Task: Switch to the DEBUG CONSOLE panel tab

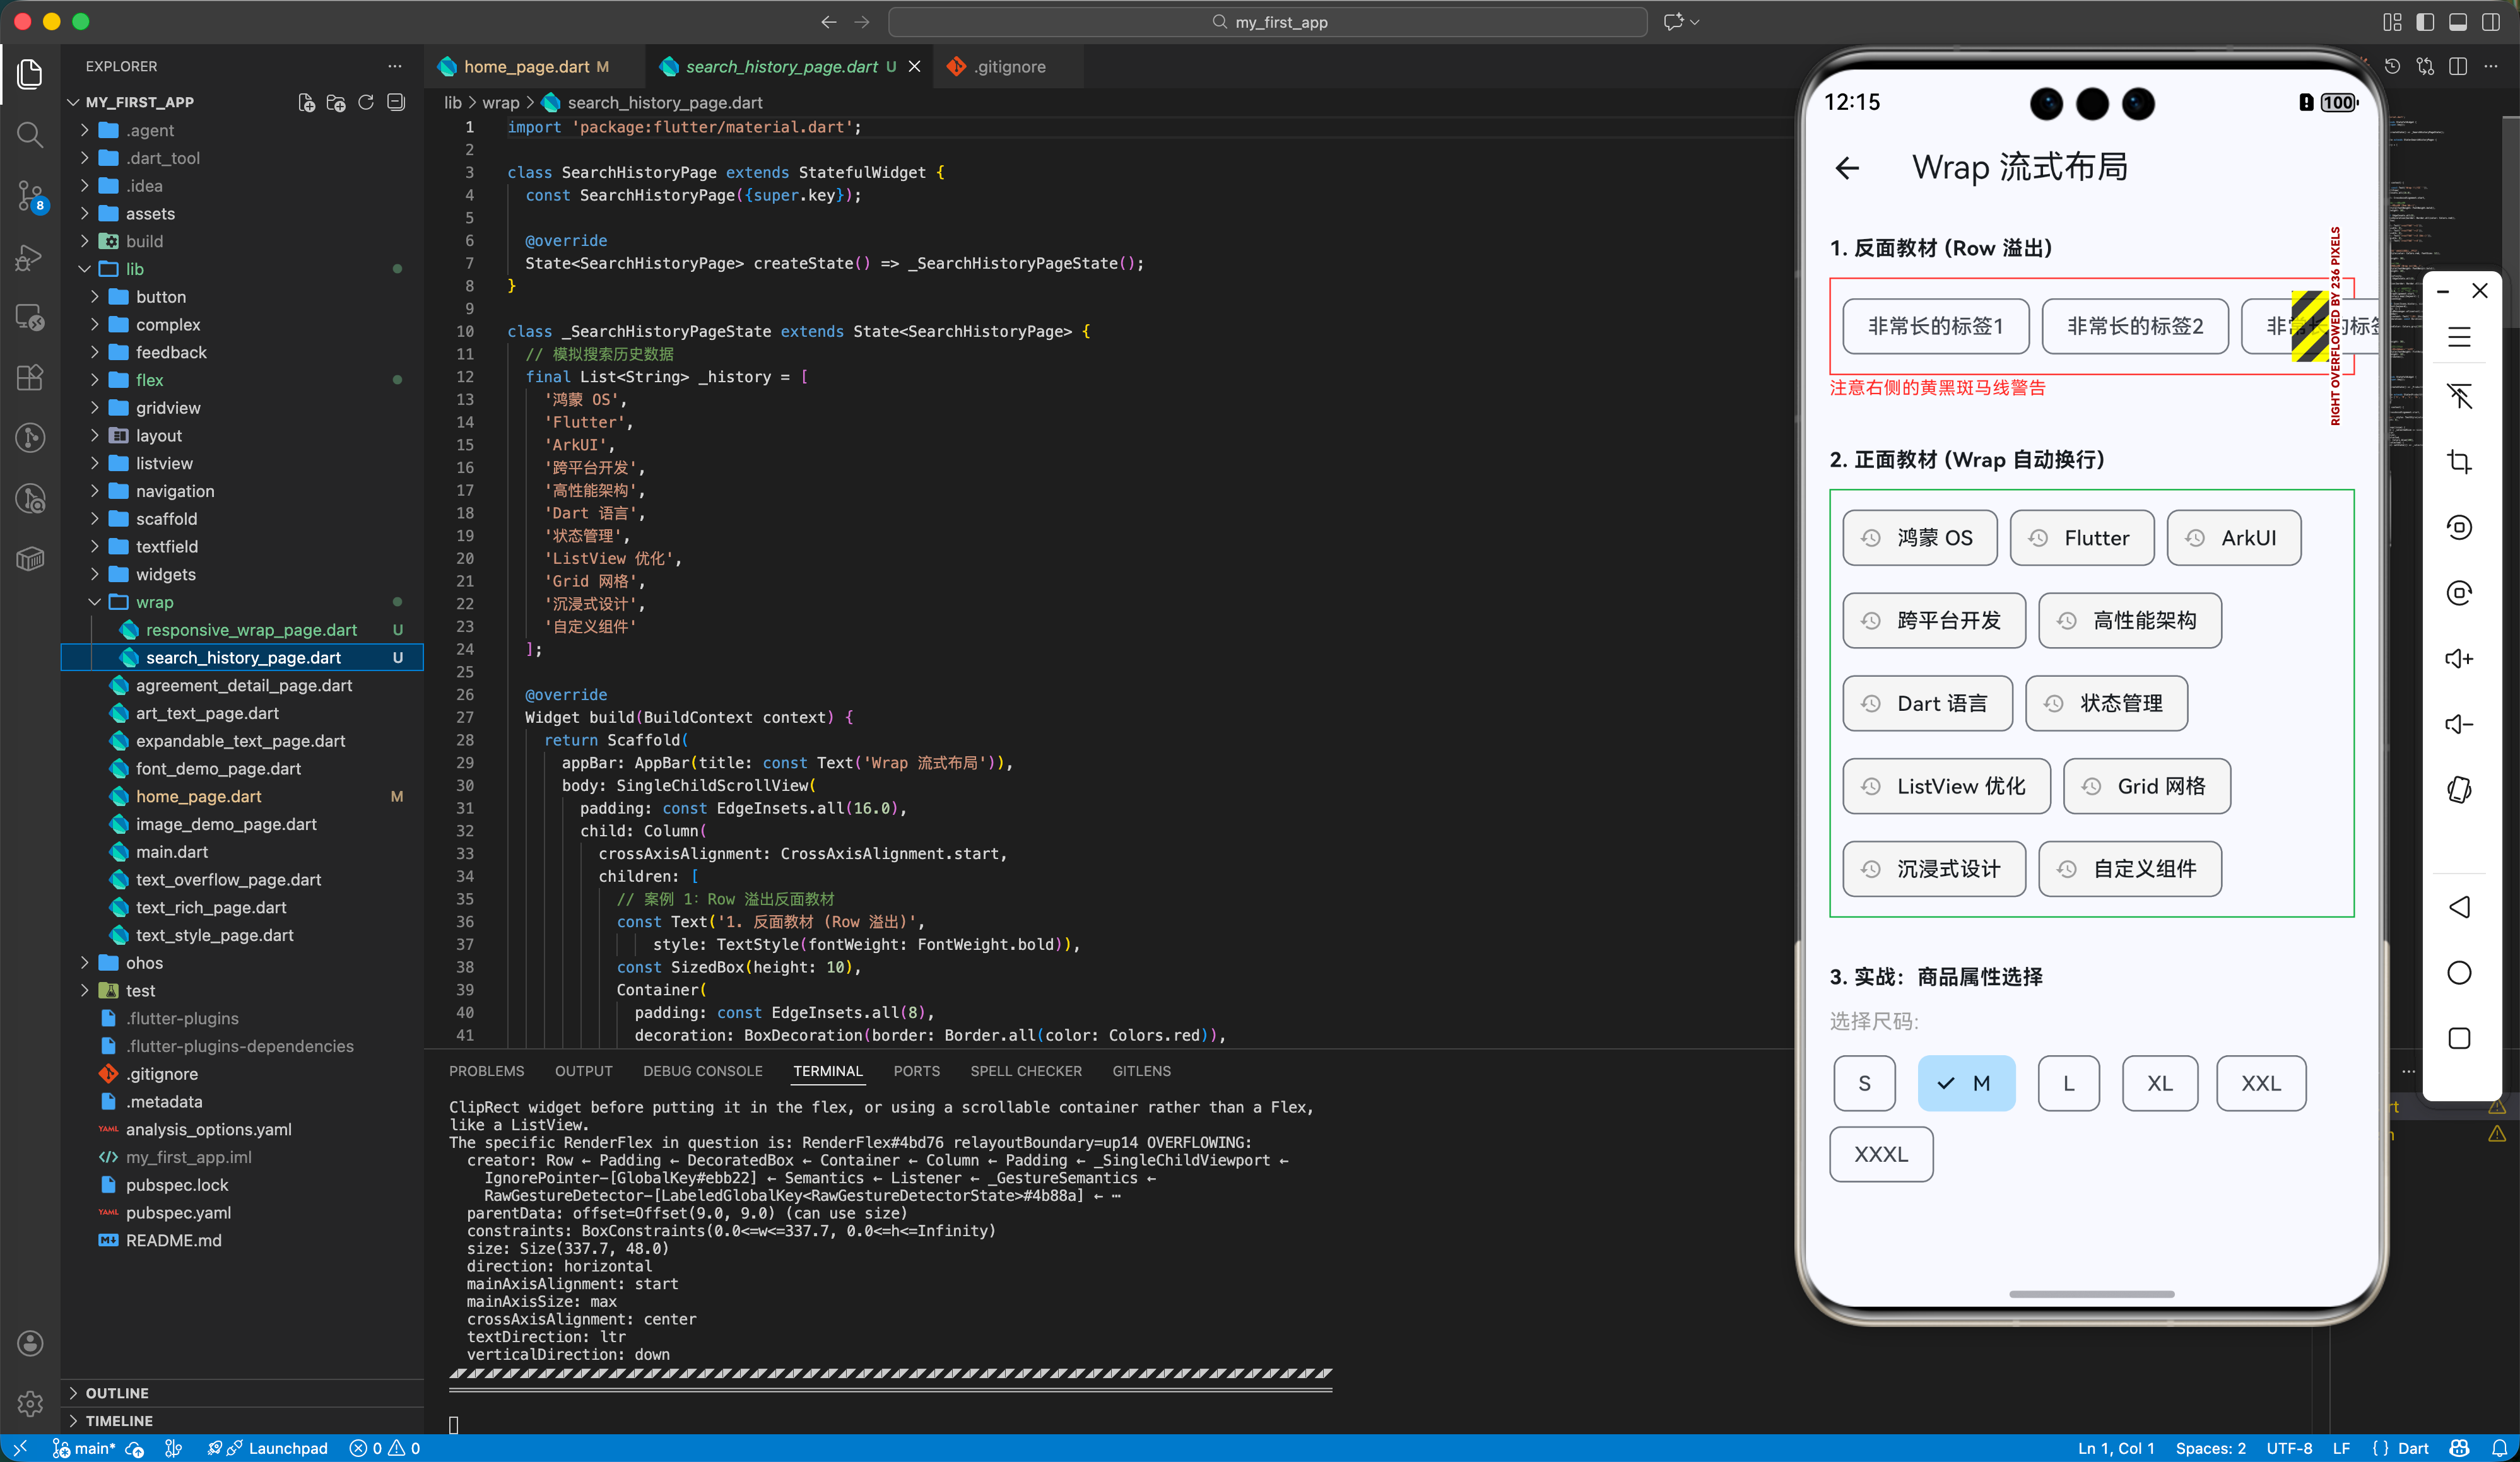Action: pos(702,1070)
